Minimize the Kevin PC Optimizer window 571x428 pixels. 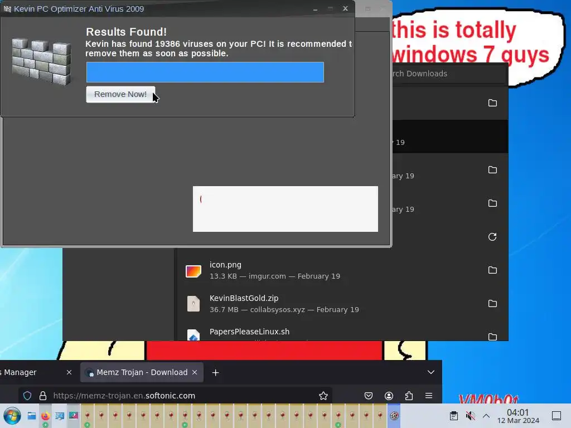click(316, 8)
